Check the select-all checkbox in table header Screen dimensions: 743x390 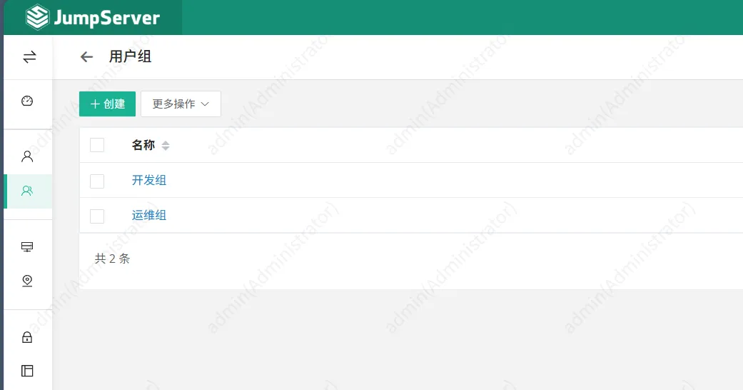[97, 145]
